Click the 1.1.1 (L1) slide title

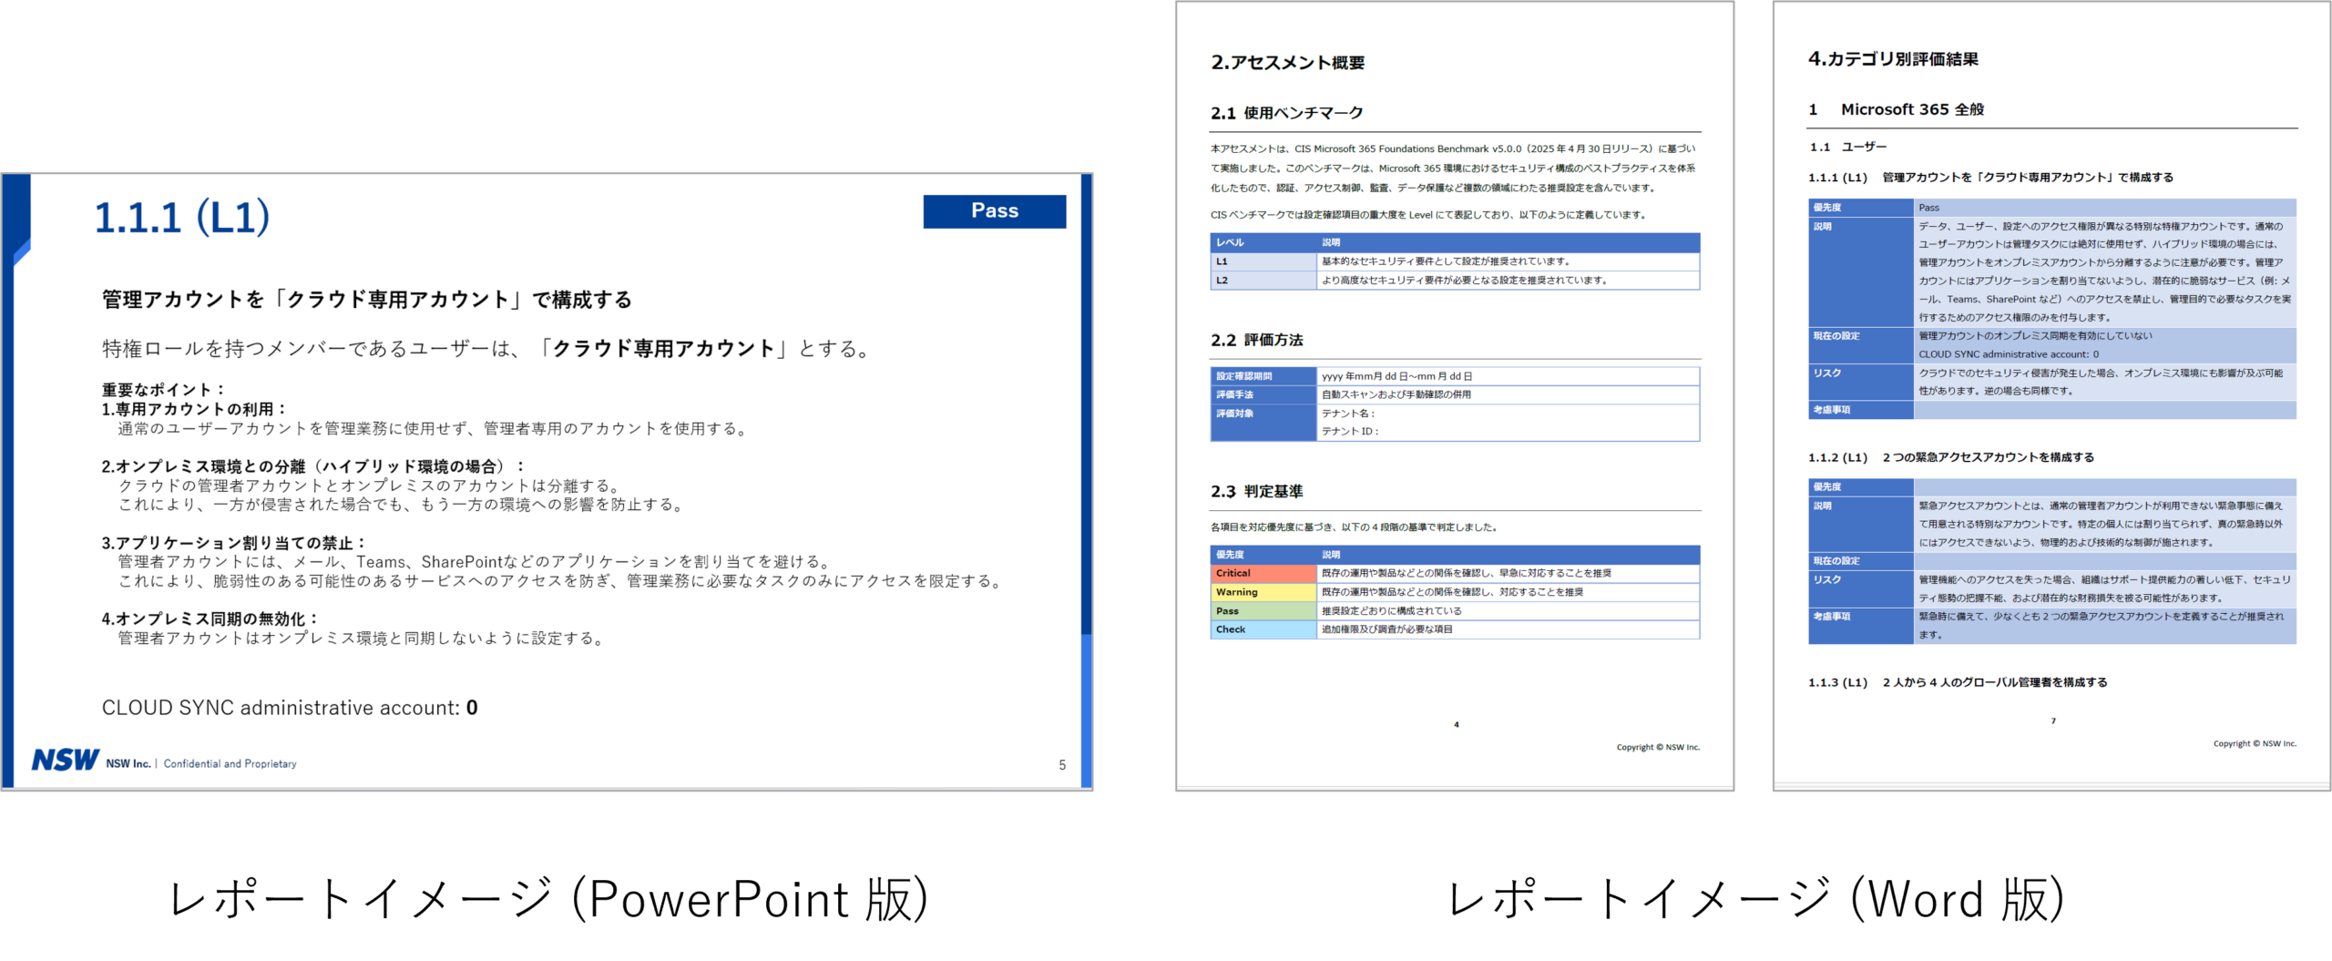[182, 218]
